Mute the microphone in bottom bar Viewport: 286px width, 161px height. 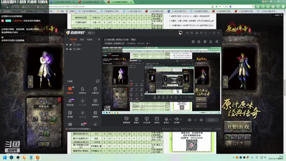click(x=166, y=120)
